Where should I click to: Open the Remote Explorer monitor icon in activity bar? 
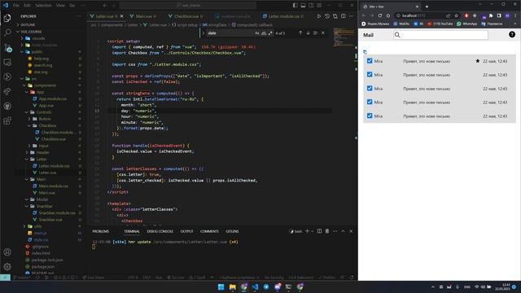(7, 62)
